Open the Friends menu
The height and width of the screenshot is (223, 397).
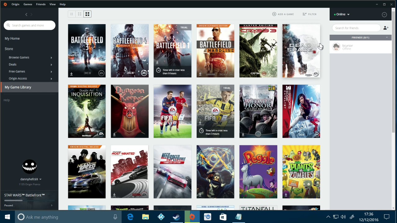(41, 4)
